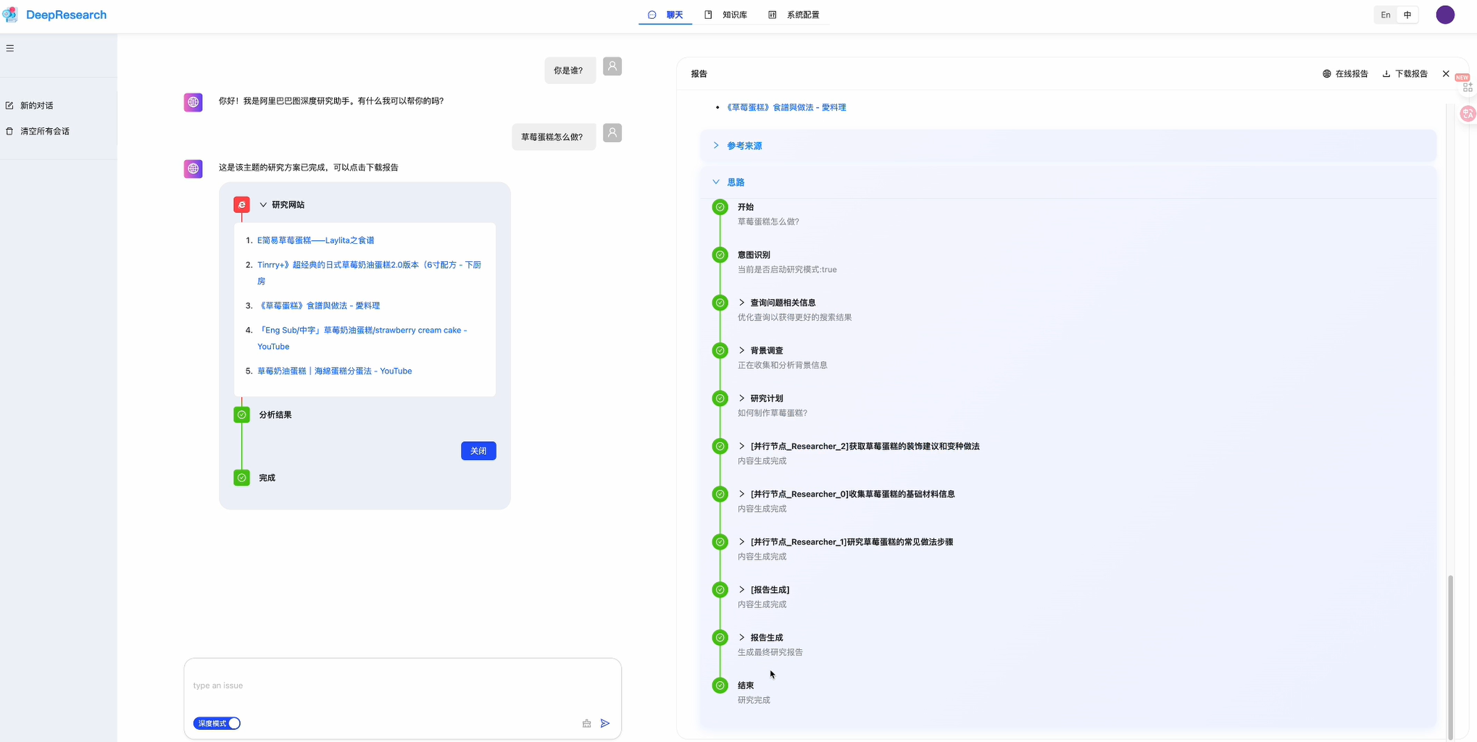This screenshot has height=742, width=1477.
Task: Click the green check beside 背景调查
Action: tap(720, 350)
